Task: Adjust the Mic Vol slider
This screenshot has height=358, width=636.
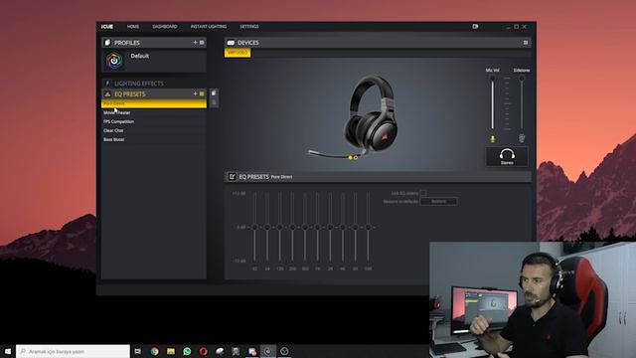Action: tap(493, 103)
